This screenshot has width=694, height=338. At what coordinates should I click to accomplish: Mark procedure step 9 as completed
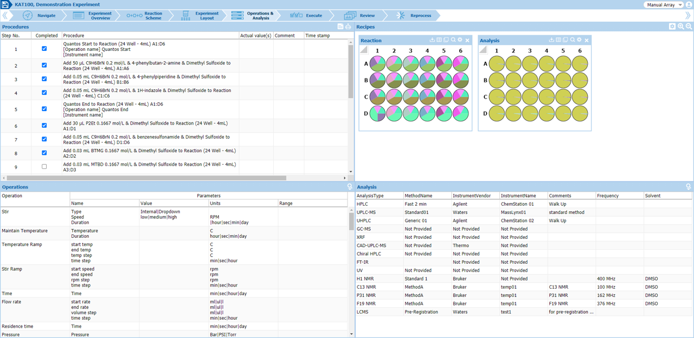coord(44,167)
